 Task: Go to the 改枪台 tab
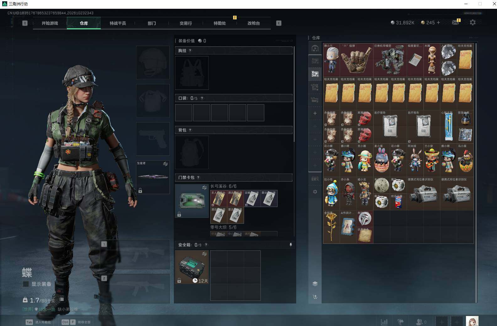pyautogui.click(x=254, y=23)
